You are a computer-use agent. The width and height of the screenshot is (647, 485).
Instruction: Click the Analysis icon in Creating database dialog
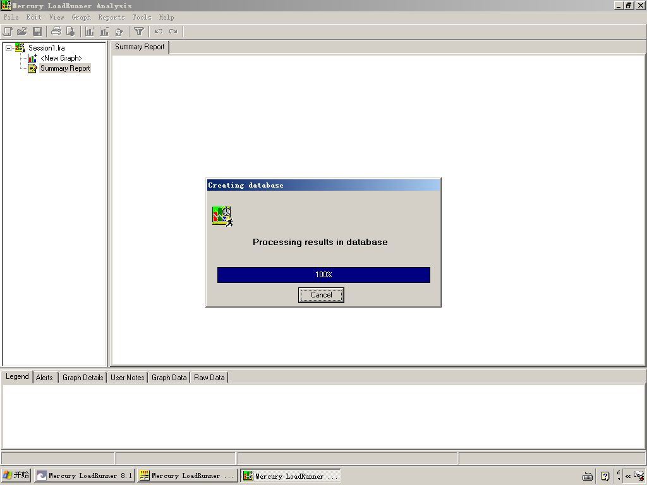[x=222, y=217]
